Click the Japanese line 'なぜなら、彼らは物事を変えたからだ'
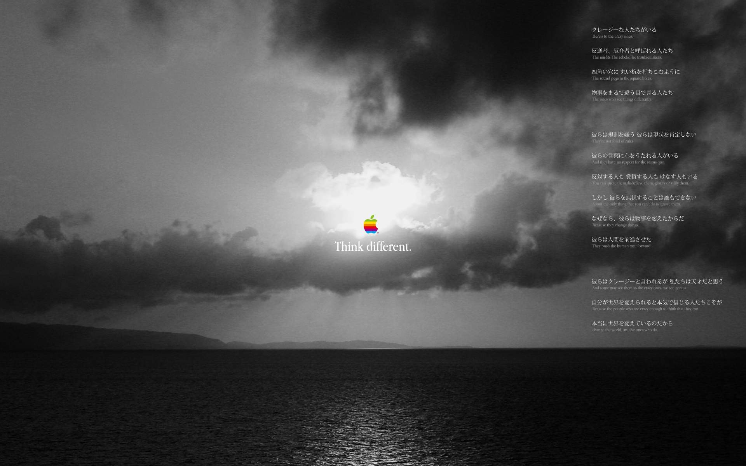This screenshot has width=746, height=466. click(x=638, y=218)
